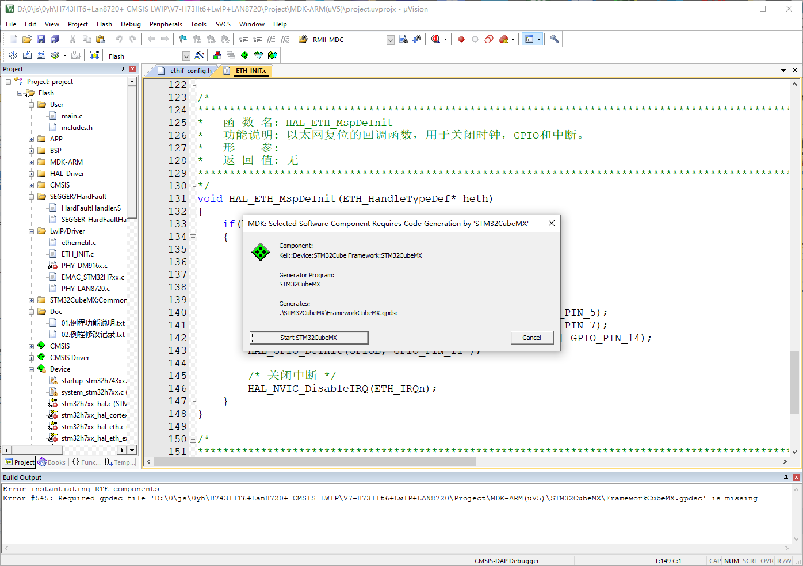The image size is (803, 566).
Task: Close the Project panel with its X
Action: 133,69
